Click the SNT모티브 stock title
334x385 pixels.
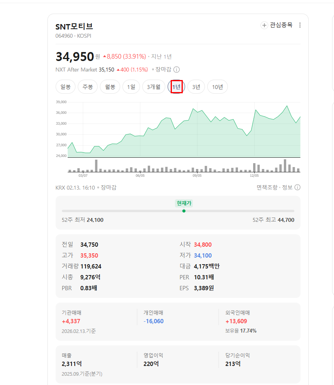pos(74,26)
